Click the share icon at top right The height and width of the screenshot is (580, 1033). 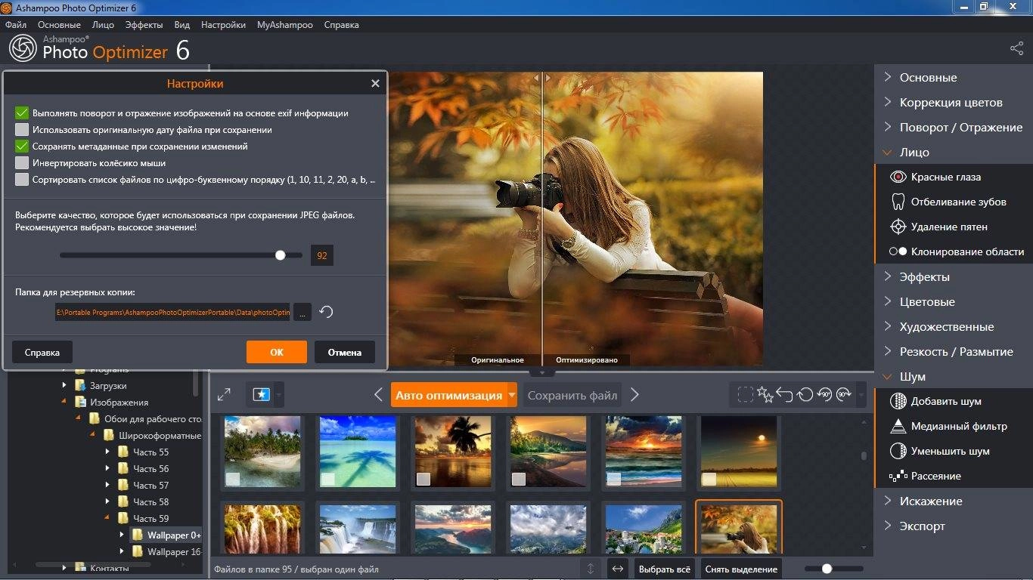click(x=1016, y=48)
